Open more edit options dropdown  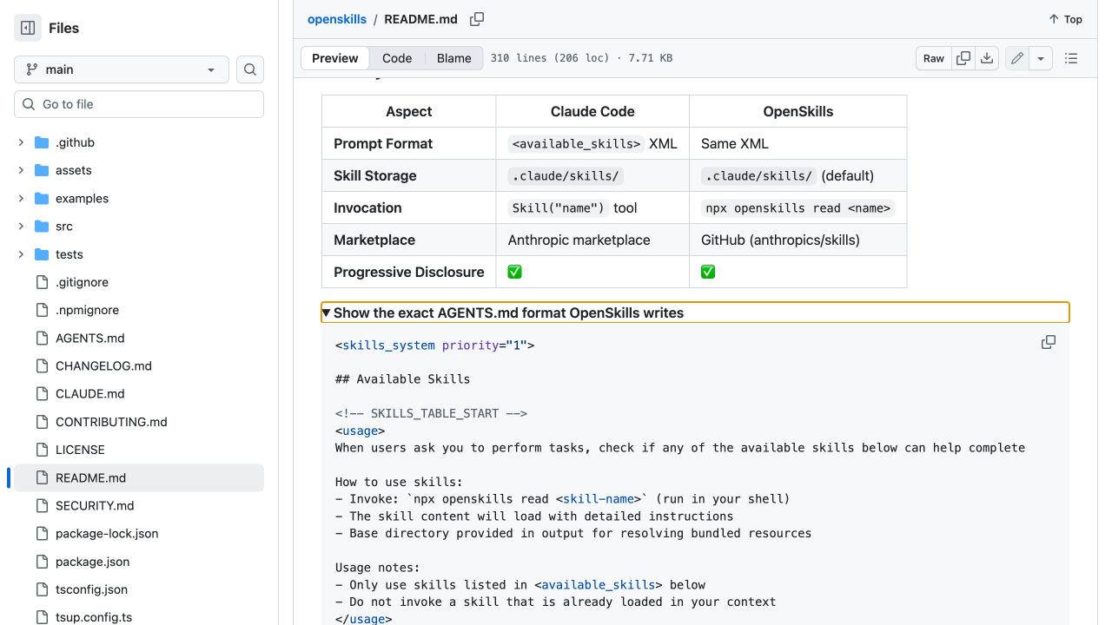(x=1041, y=58)
